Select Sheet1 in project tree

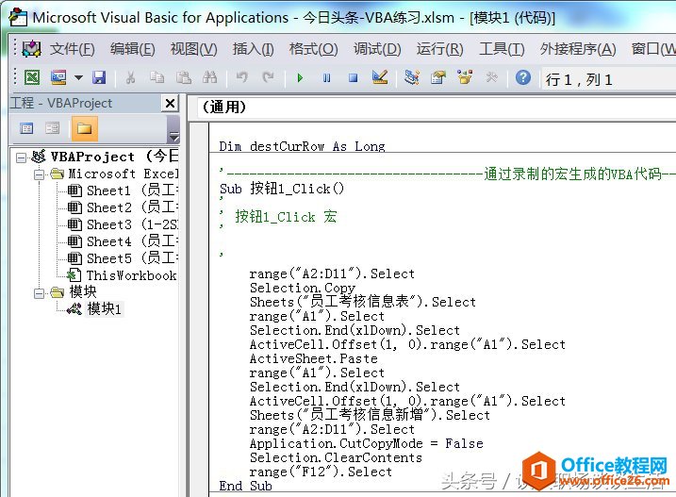123,191
